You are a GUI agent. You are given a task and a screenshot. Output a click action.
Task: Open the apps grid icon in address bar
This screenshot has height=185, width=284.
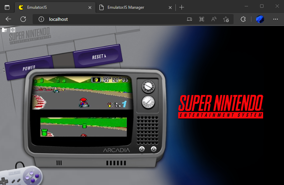[x=202, y=19]
